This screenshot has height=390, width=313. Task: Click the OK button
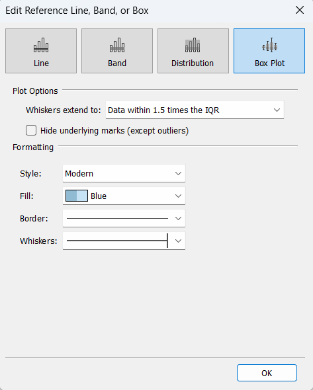pos(267,373)
